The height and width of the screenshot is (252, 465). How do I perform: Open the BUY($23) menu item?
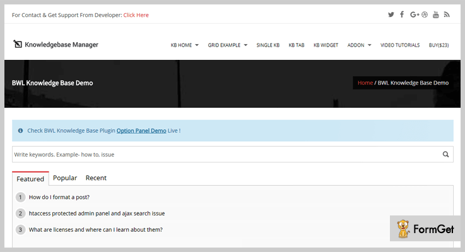(439, 45)
